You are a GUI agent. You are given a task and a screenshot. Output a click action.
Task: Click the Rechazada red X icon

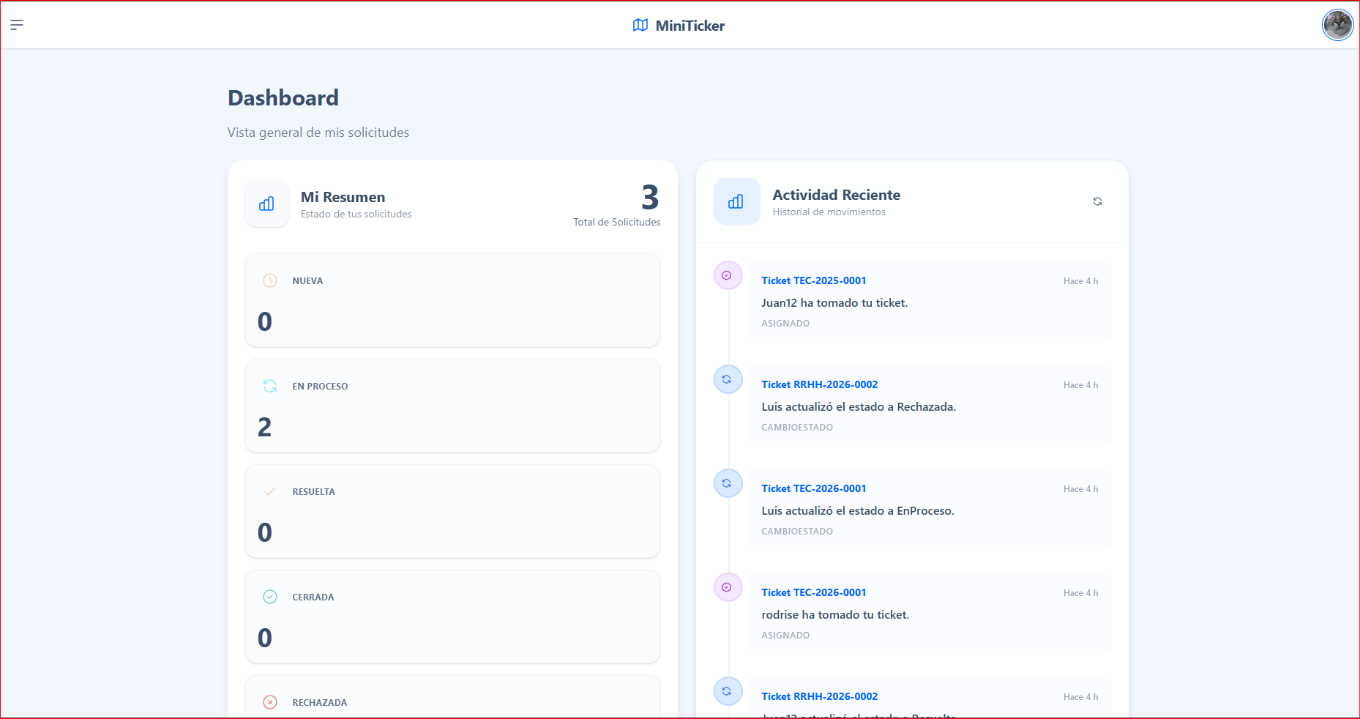pos(270,702)
